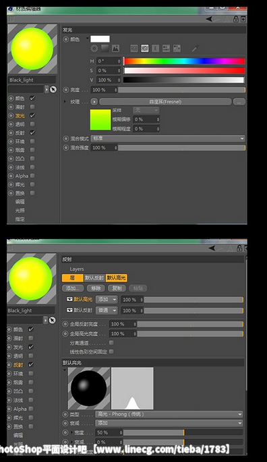Image resolution: width=267 pixels, height=462 pixels.
Task: Open the color mixer icon
Action: point(166,48)
